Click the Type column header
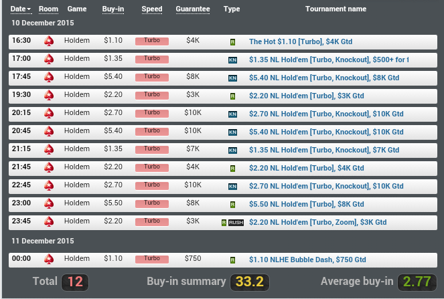444x299 pixels. [x=232, y=9]
